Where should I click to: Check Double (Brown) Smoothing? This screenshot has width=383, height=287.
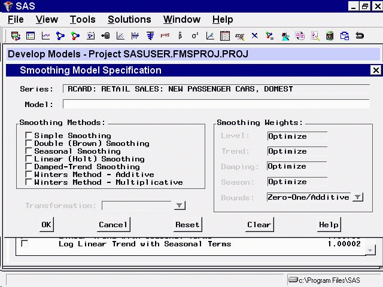[x=29, y=143]
